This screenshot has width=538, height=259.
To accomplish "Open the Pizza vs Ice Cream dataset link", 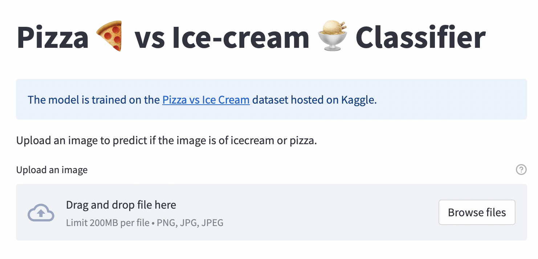I will pos(206,100).
